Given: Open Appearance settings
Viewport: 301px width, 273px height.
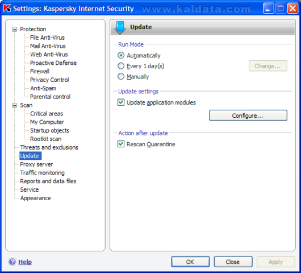Looking at the screenshot, I should (x=36, y=198).
